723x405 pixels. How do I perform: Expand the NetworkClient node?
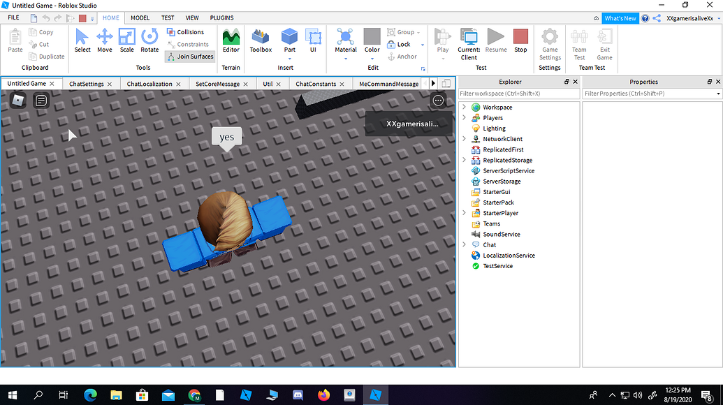tap(465, 139)
